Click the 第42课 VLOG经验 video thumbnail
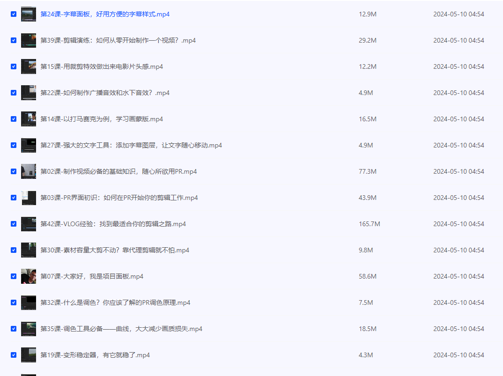This screenshot has height=376, width=503. (x=28, y=224)
